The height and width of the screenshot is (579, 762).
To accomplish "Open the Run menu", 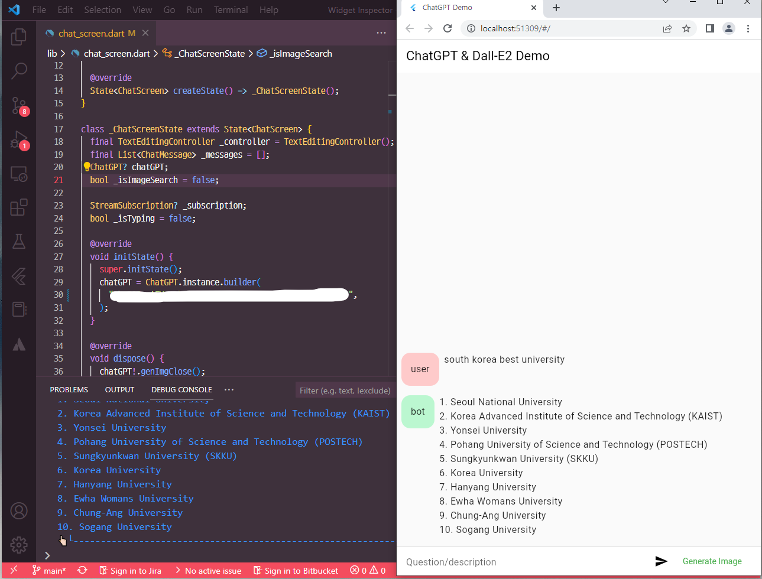I will (194, 10).
